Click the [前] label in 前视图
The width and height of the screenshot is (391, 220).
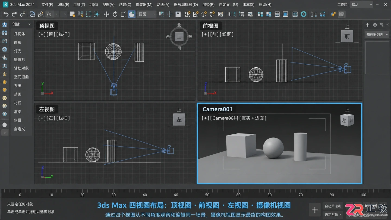[x=214, y=34]
